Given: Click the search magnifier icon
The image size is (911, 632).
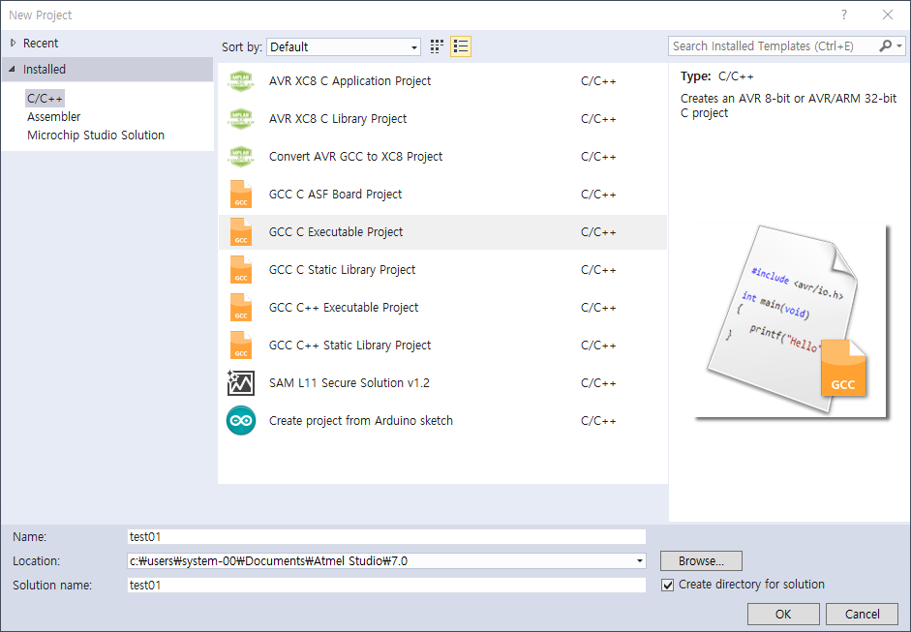Looking at the screenshot, I should pyautogui.click(x=885, y=45).
